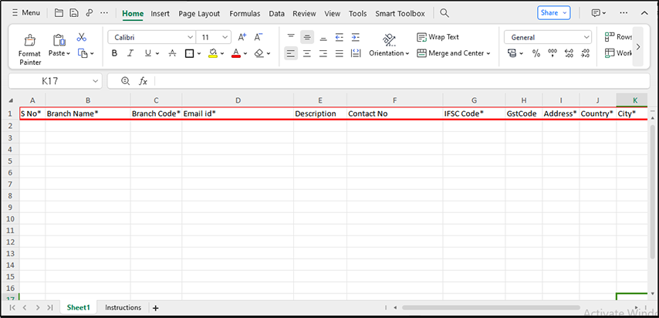The image size is (659, 318).
Task: Click the Clear eraser icon
Action: pos(259,53)
